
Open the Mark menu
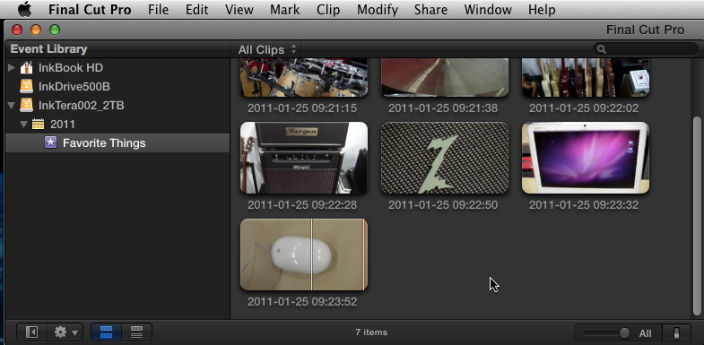284,10
